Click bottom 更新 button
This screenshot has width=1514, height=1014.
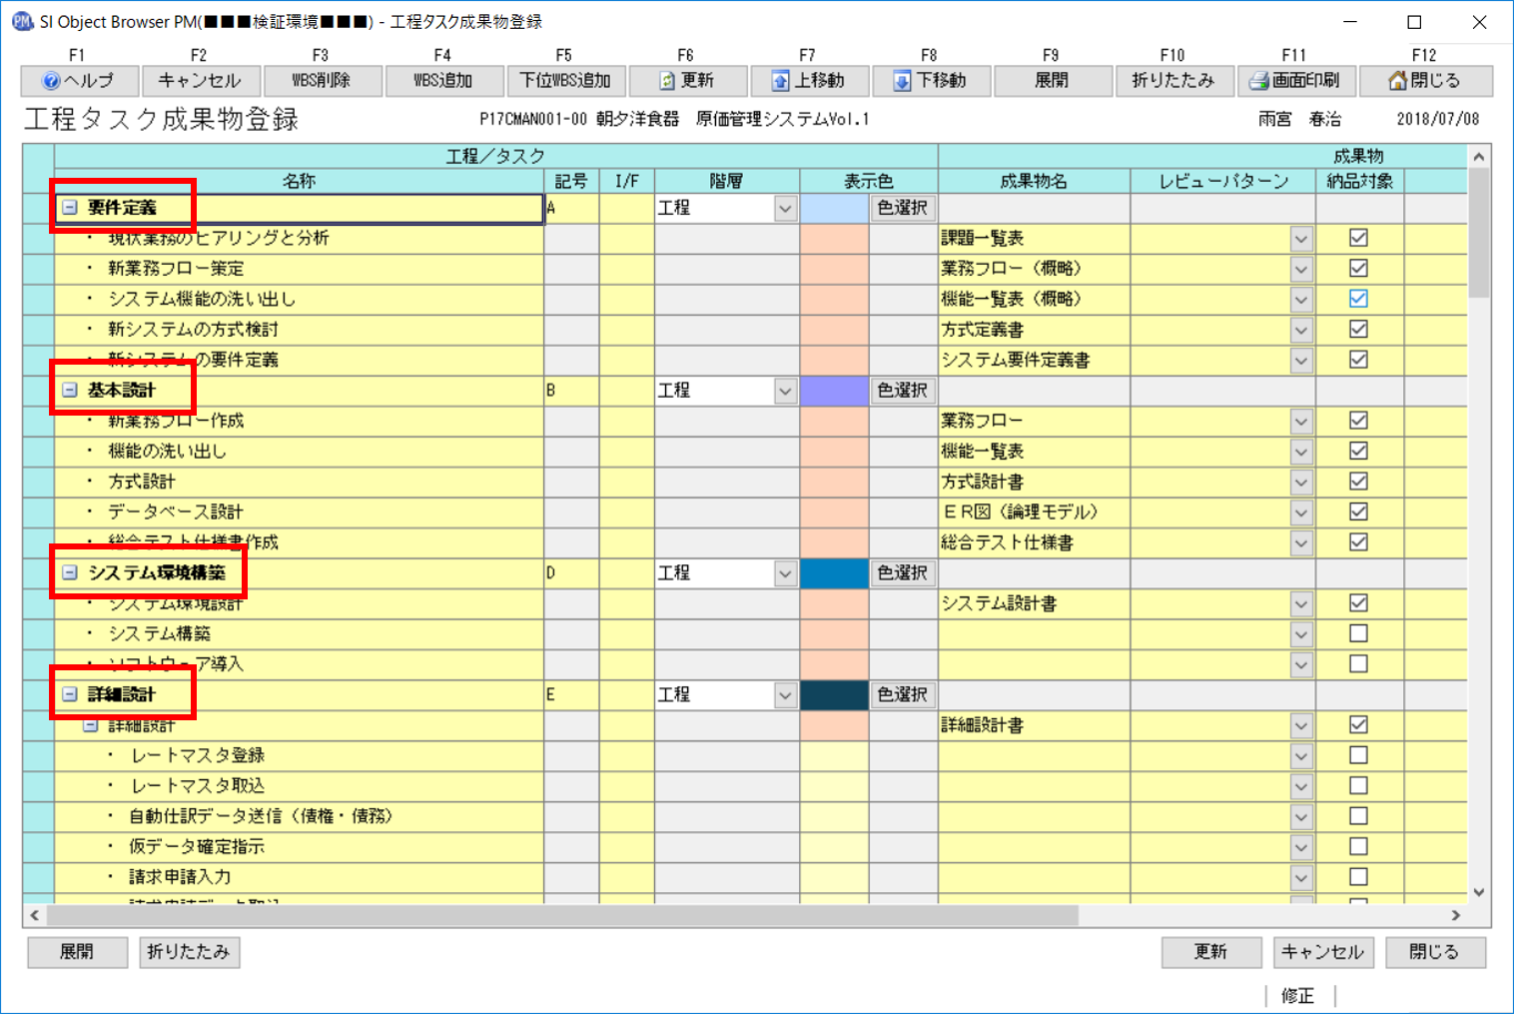click(1211, 952)
